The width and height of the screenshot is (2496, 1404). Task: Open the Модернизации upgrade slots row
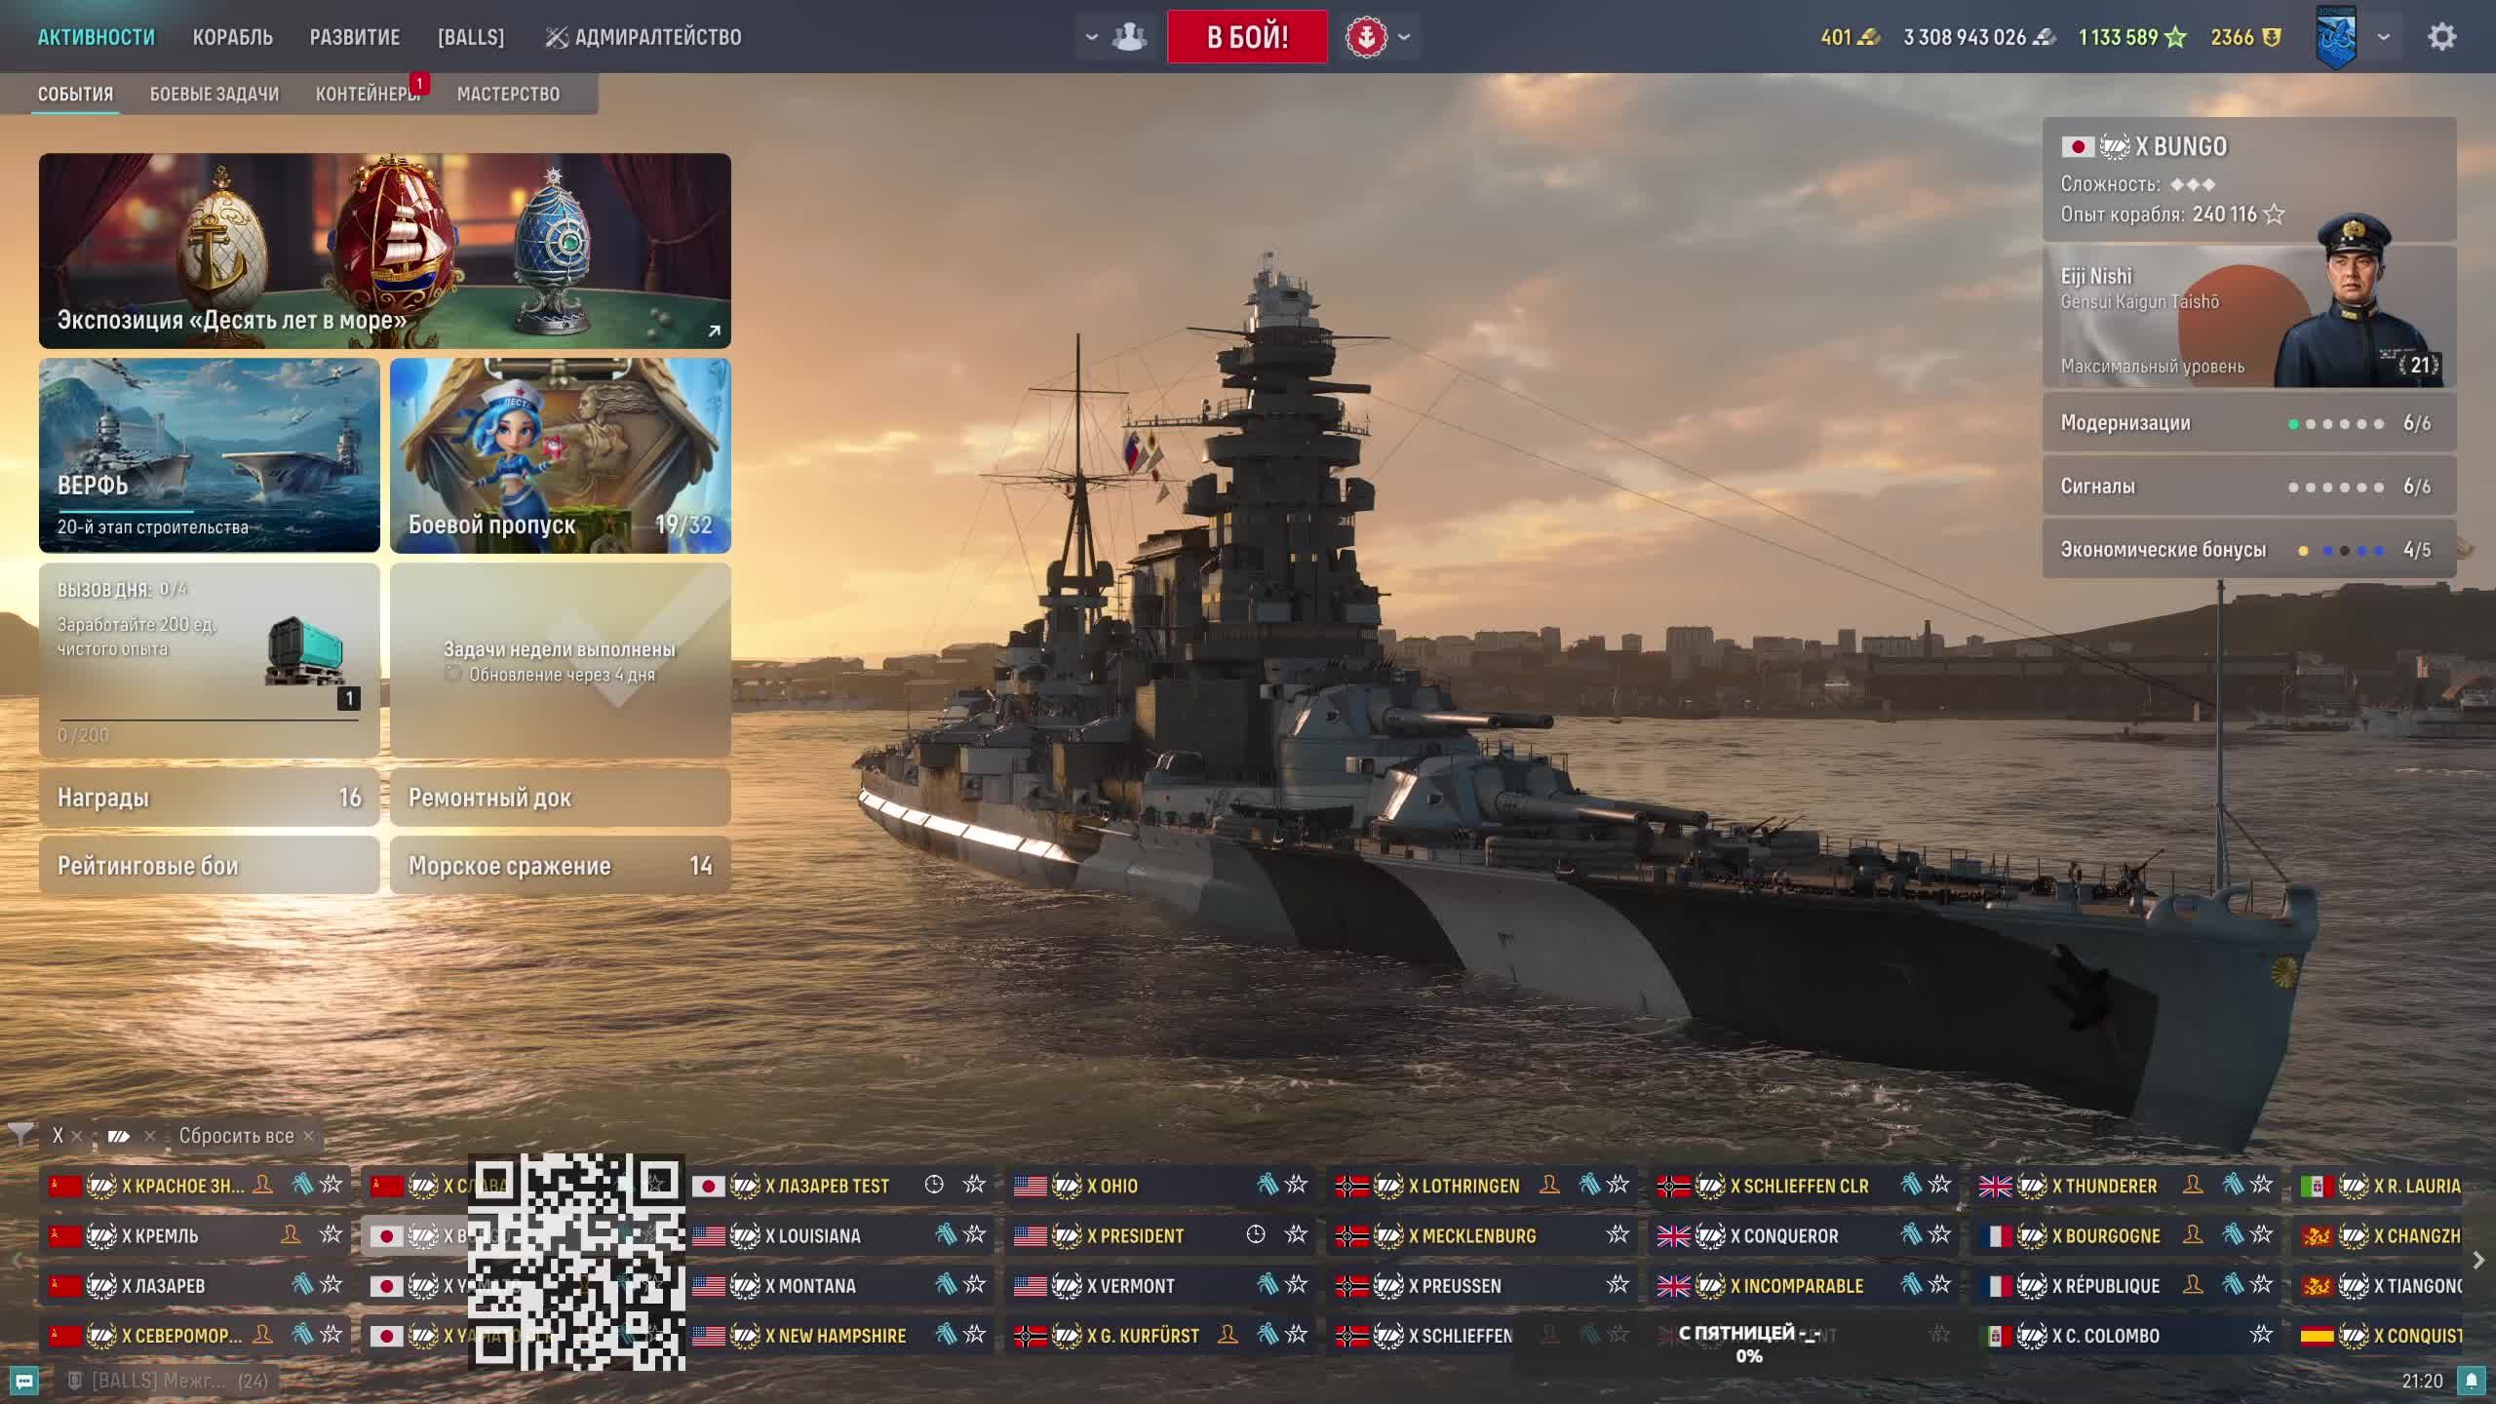click(x=2248, y=423)
